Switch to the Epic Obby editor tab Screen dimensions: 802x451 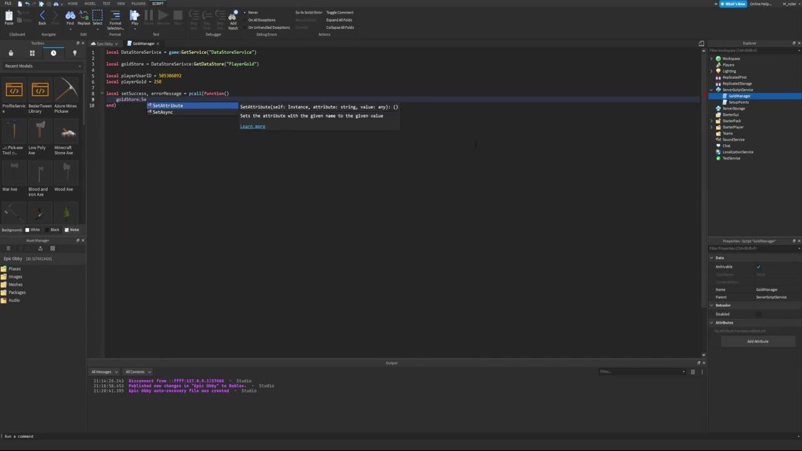[104, 44]
